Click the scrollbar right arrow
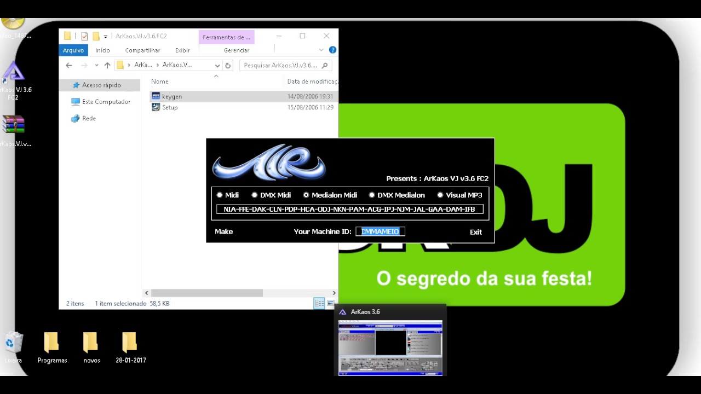The image size is (701, 394). [334, 293]
